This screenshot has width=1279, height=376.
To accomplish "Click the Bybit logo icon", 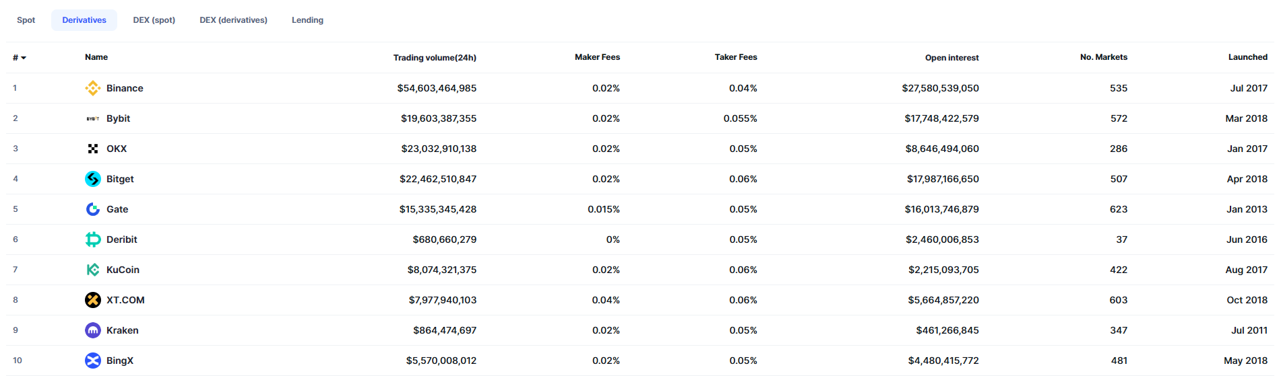I will pos(93,118).
